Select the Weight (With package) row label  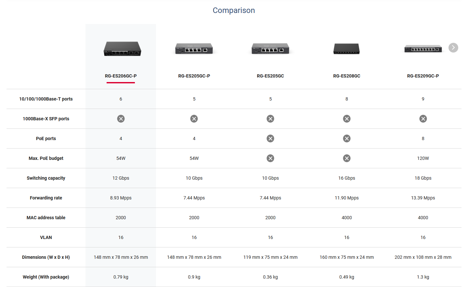click(x=46, y=277)
